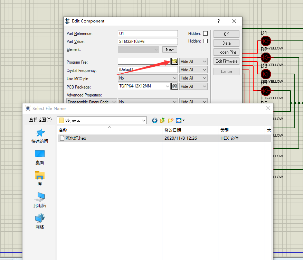Screen dimensions: 303x260
Task: Open PCB package browser binoculars icon
Action: pos(174,86)
